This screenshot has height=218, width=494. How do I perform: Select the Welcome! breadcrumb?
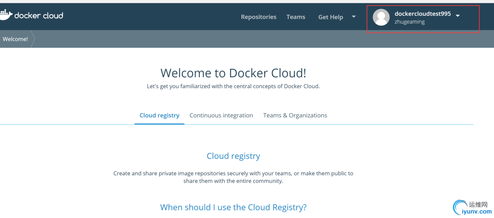click(x=15, y=39)
